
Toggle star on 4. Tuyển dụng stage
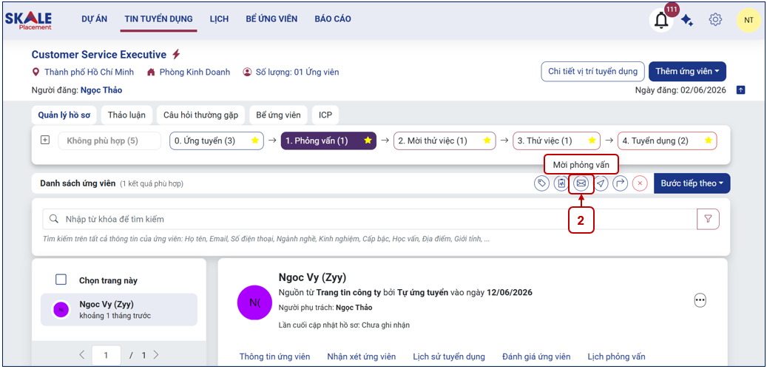click(x=709, y=141)
